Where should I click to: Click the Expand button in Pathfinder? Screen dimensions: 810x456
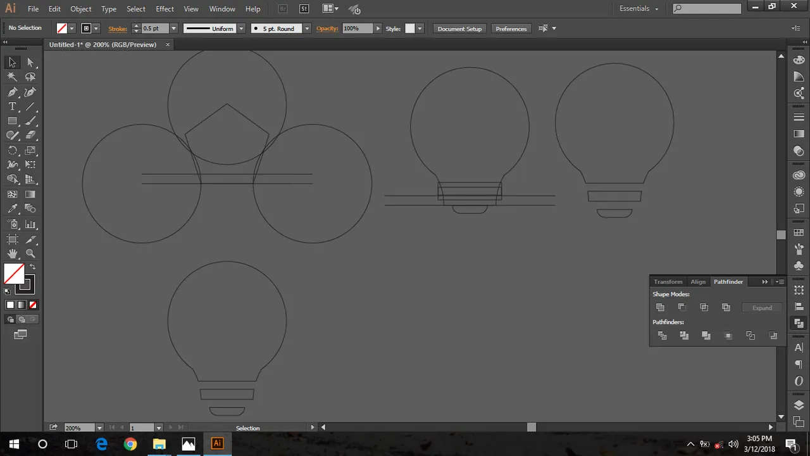coord(762,308)
